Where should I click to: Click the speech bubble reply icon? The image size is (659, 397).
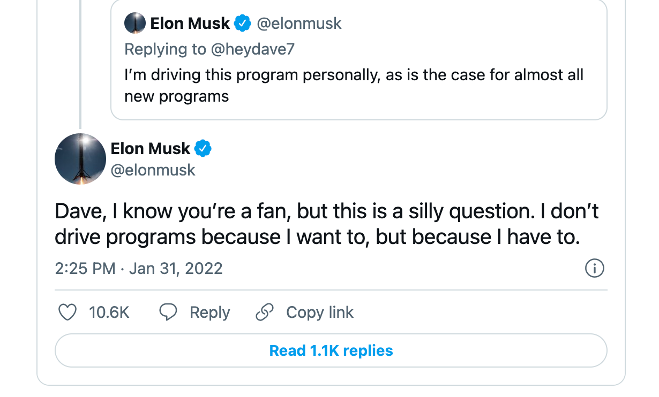coord(168,312)
